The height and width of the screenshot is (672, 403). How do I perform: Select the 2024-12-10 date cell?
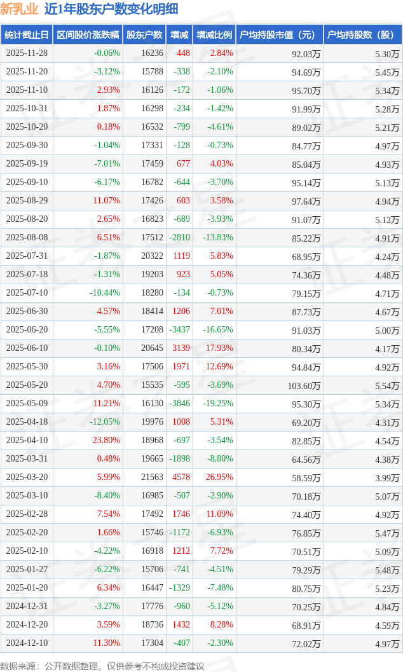point(27,643)
